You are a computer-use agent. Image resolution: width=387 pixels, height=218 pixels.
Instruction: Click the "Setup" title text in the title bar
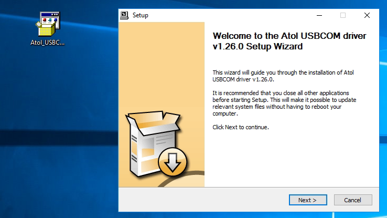coord(141,15)
